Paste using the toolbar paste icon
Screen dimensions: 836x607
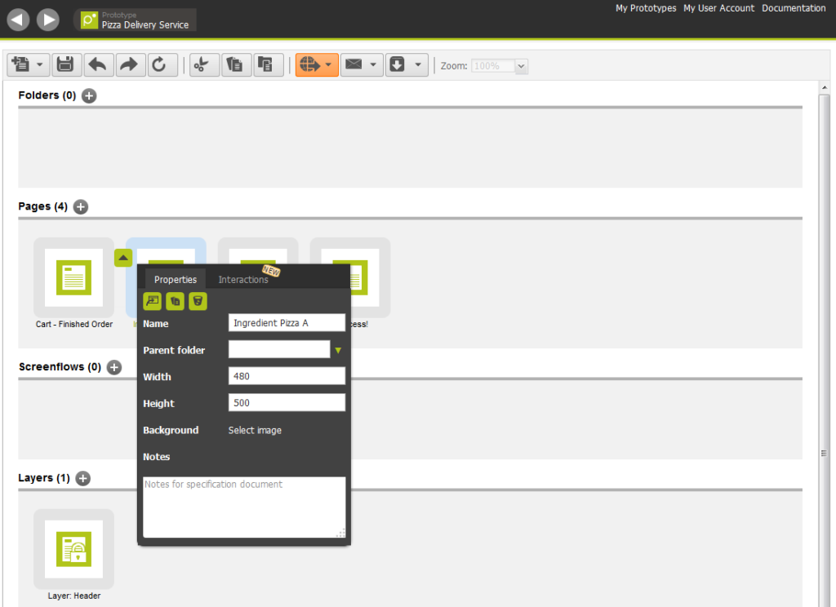(268, 65)
